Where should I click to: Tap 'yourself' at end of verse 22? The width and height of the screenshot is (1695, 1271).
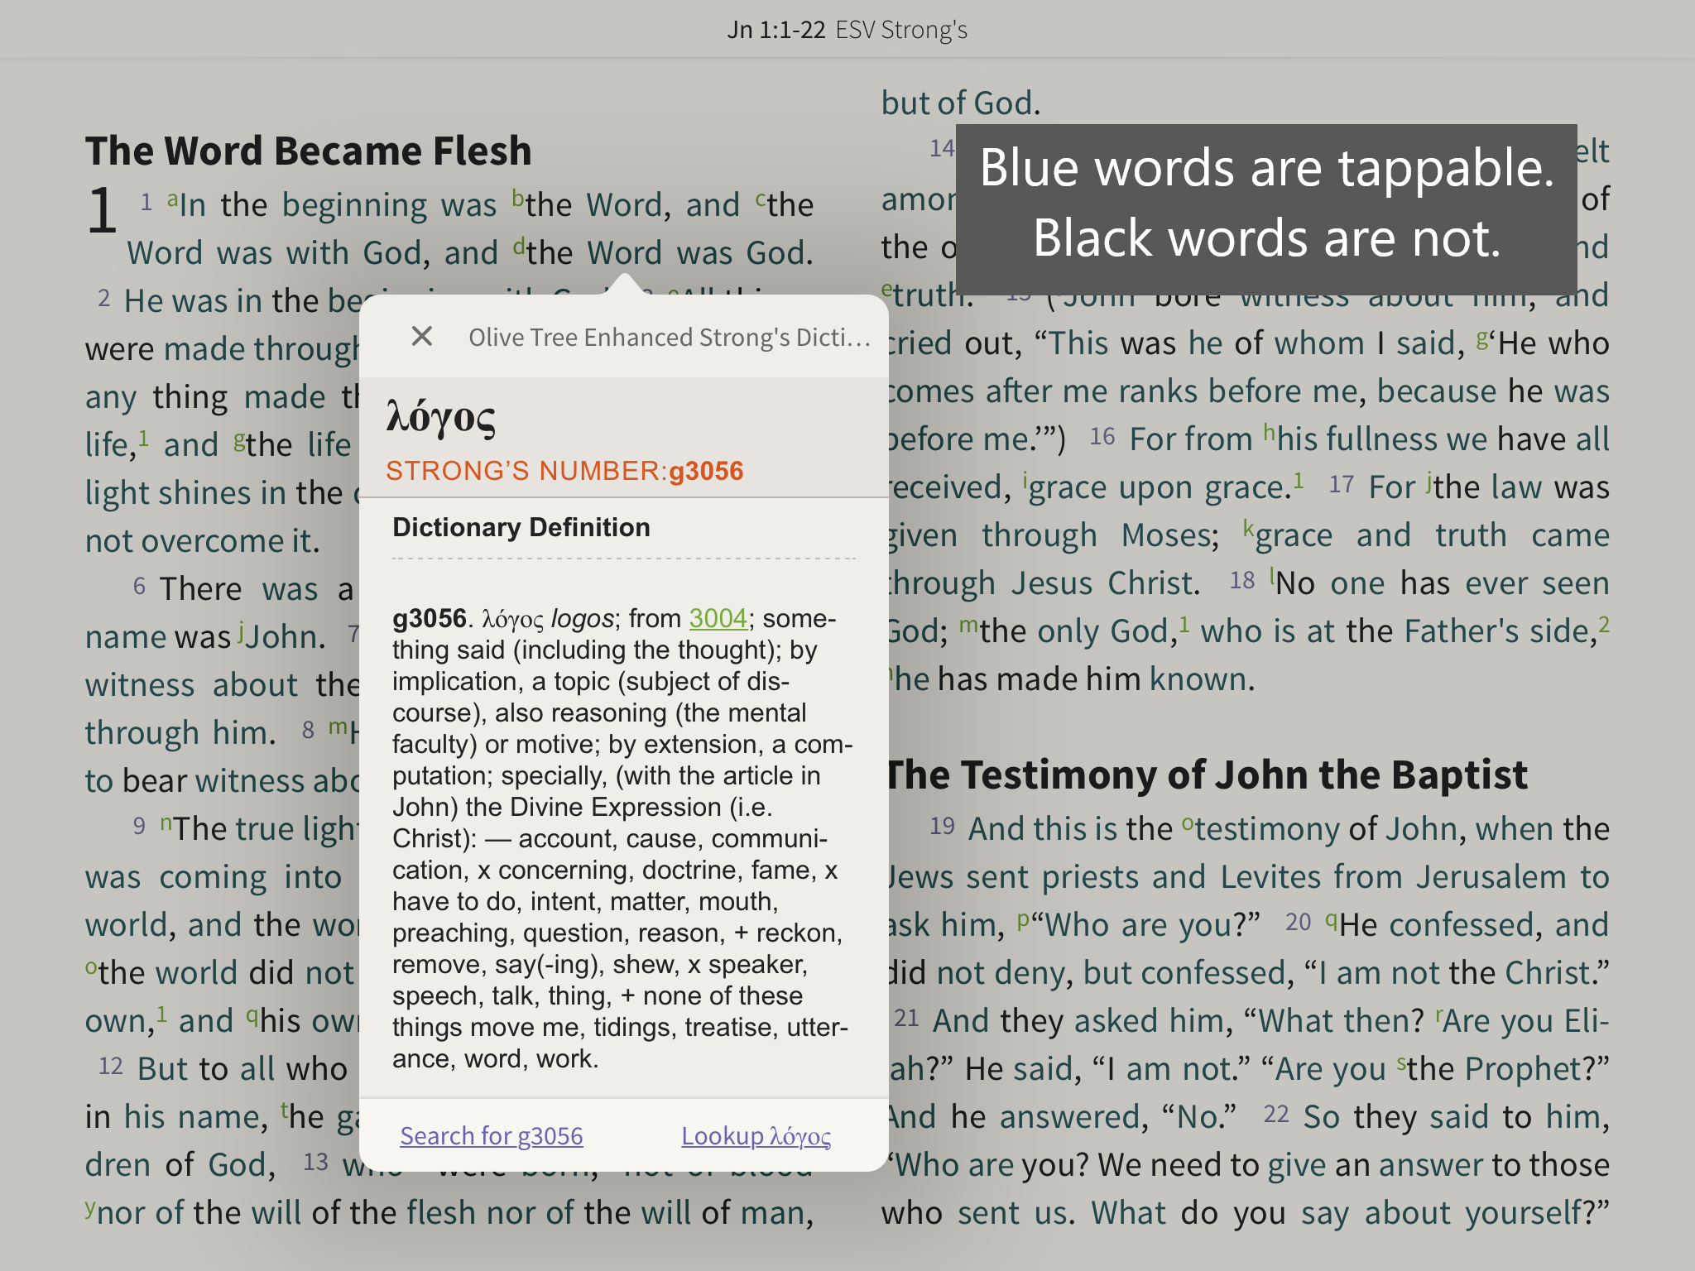[x=1522, y=1213]
